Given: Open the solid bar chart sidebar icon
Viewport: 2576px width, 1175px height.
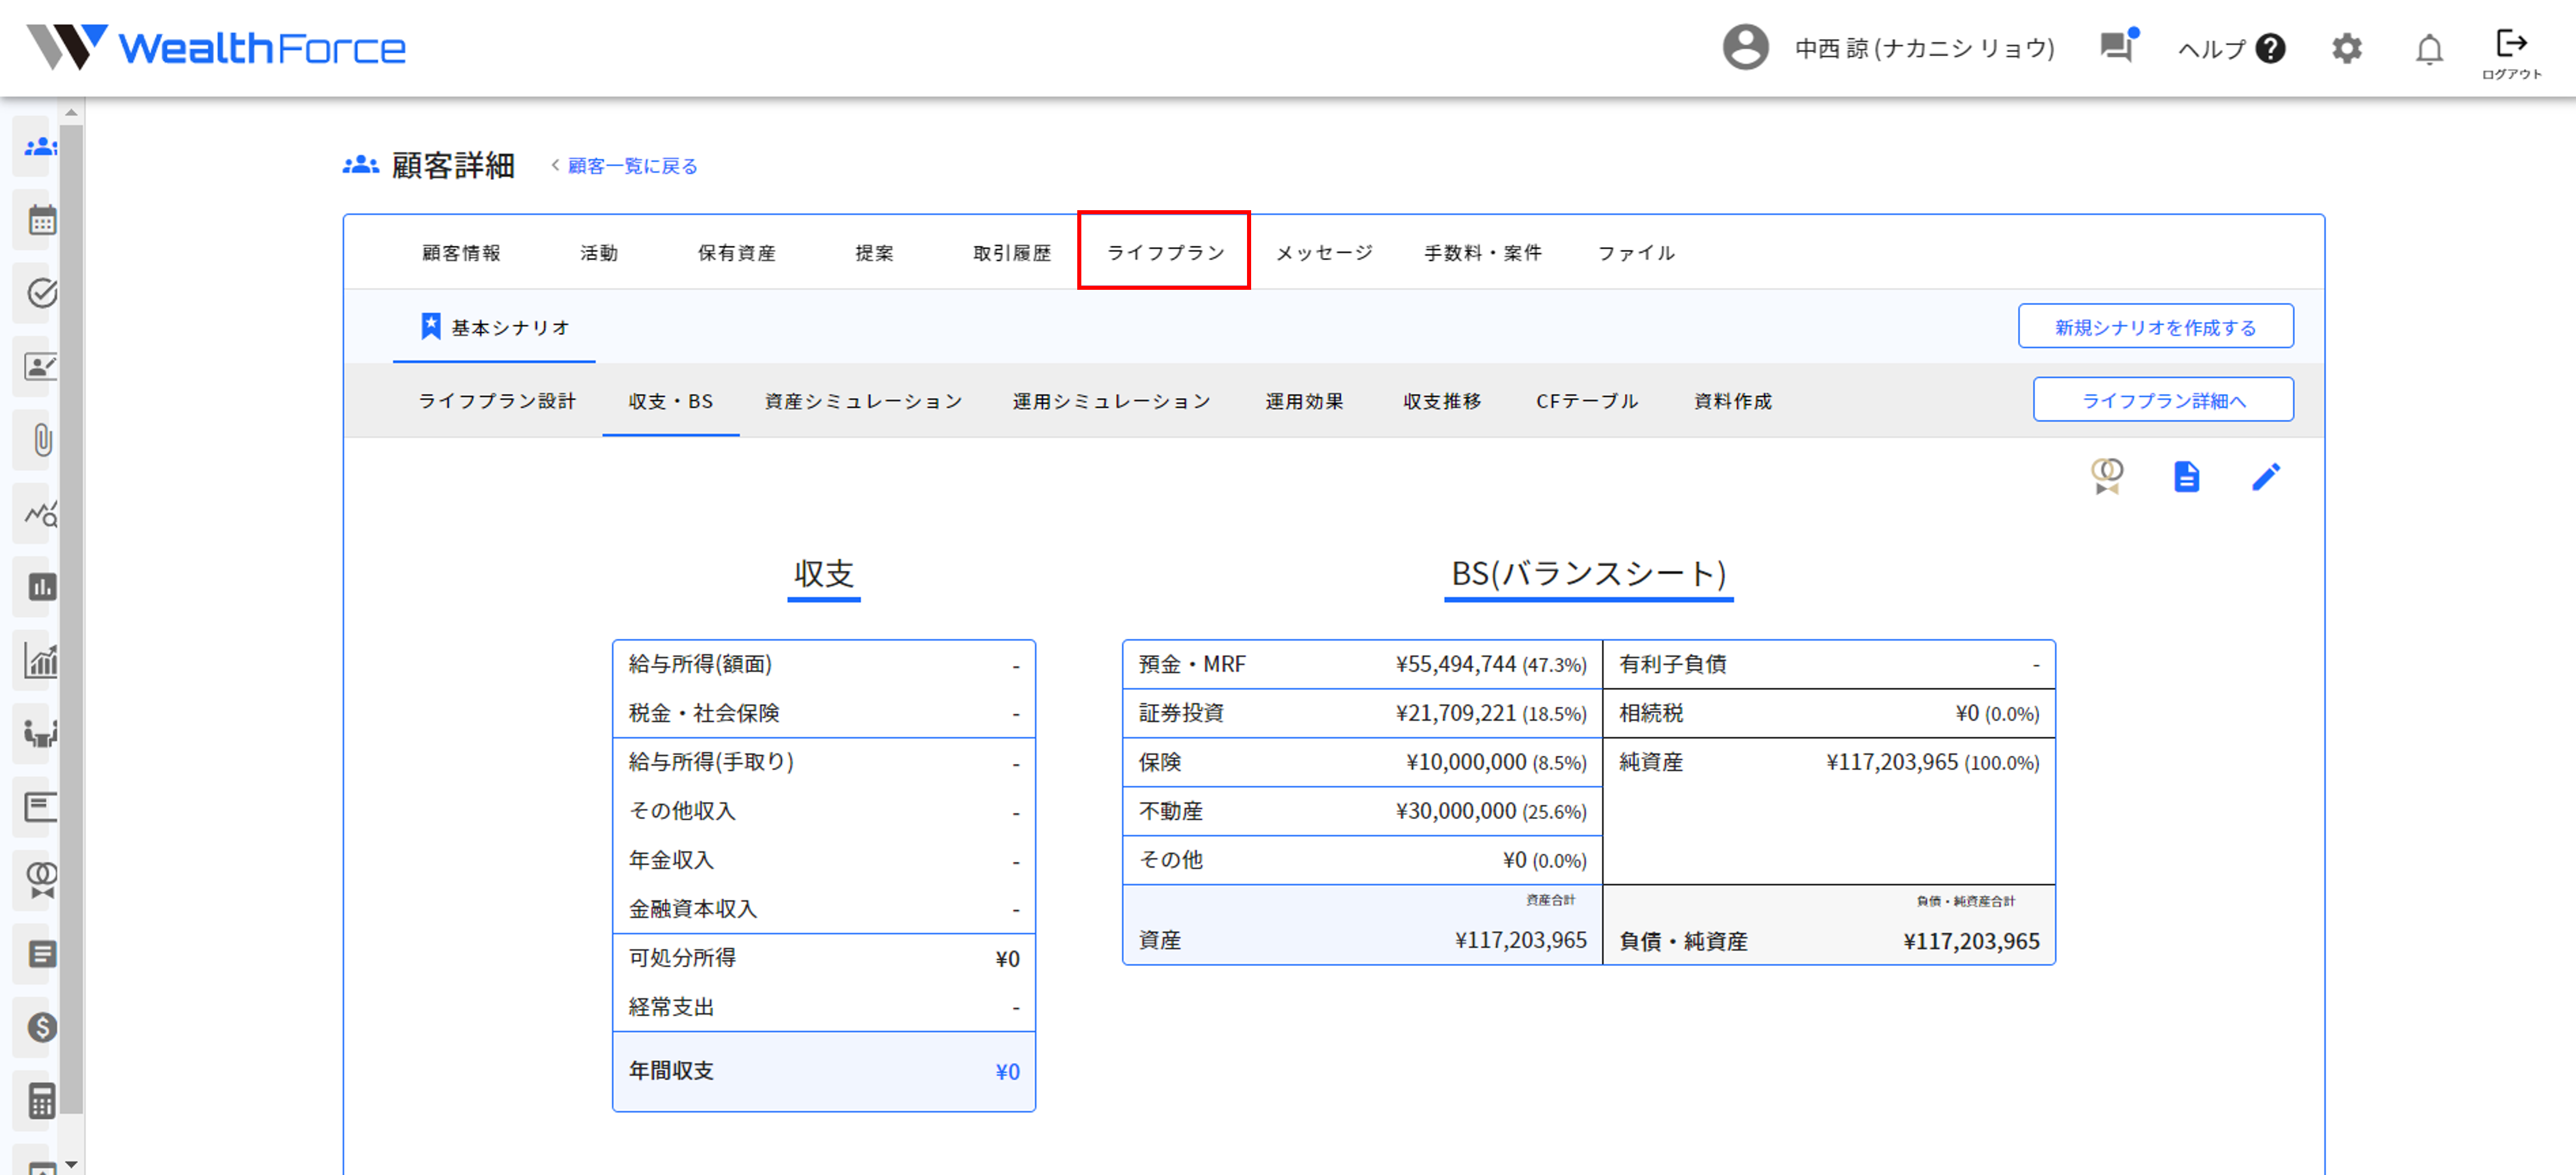Looking at the screenshot, I should coord(41,587).
